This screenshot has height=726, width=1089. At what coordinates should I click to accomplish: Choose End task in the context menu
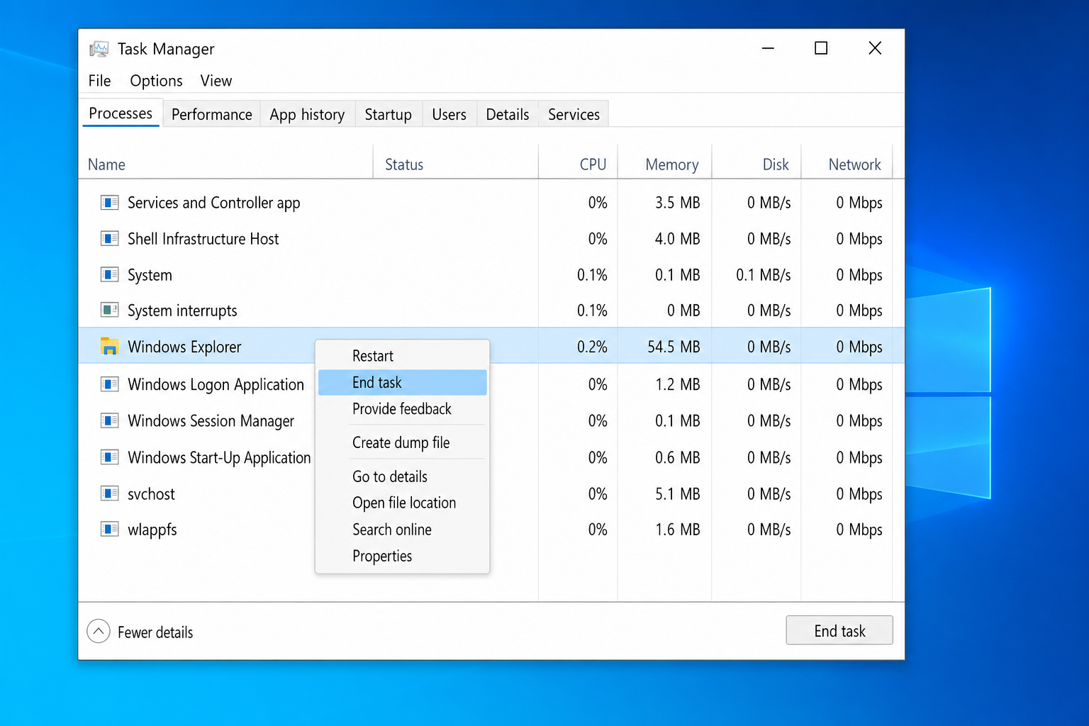402,382
